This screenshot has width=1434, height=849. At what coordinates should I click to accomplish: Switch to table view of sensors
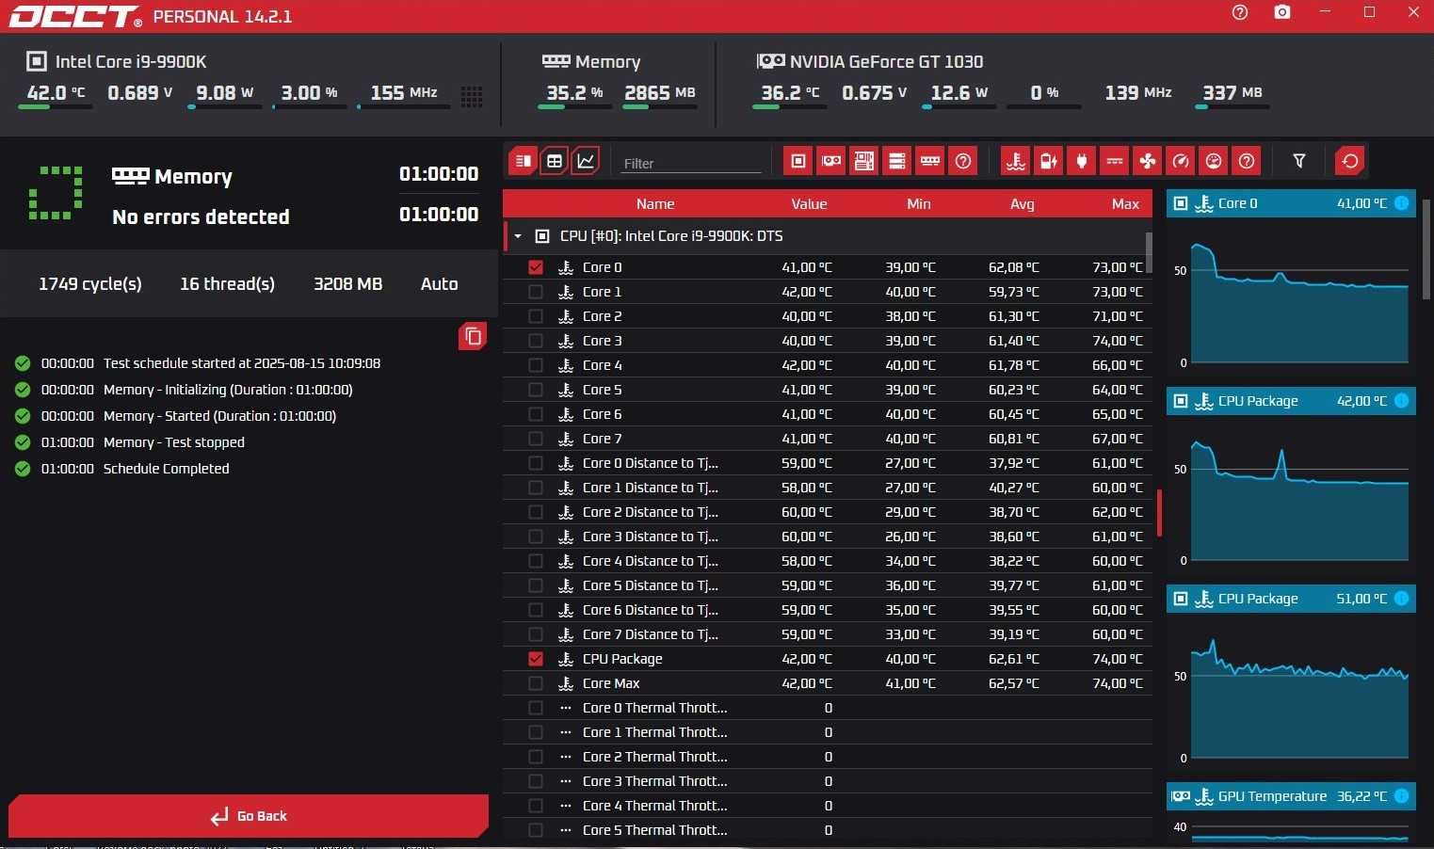pos(555,161)
